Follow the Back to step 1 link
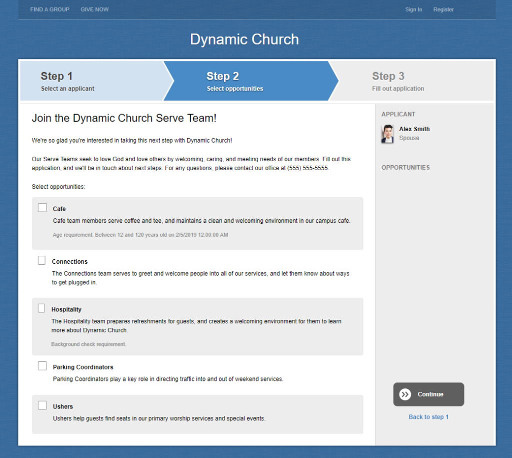The width and height of the screenshot is (512, 458). [x=428, y=417]
